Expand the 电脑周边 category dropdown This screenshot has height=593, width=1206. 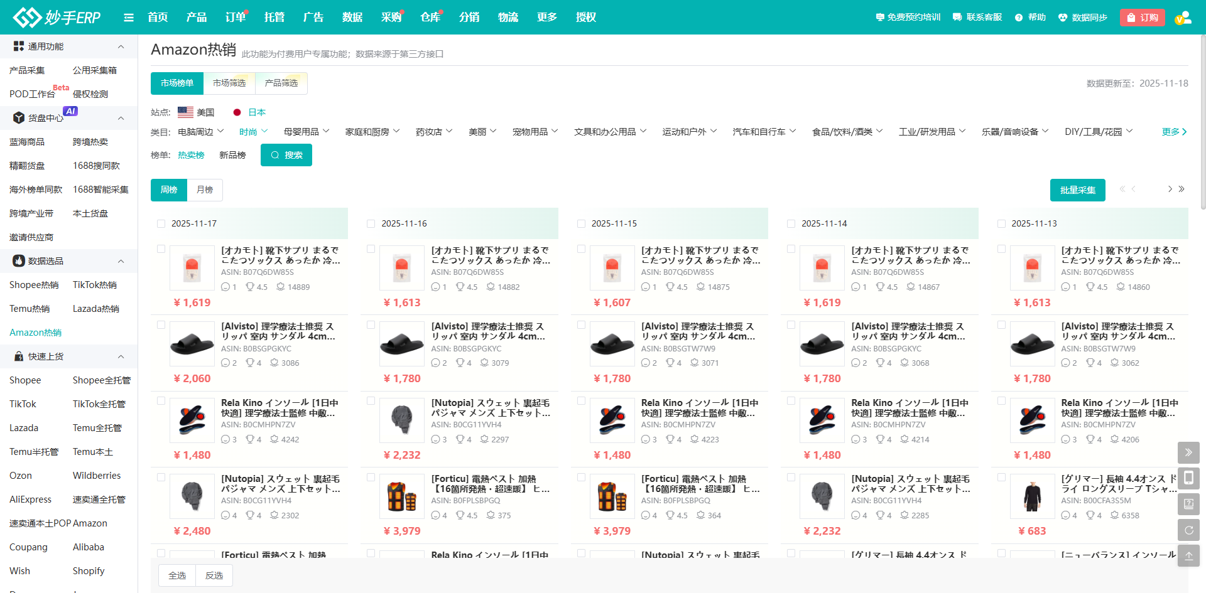[200, 132]
